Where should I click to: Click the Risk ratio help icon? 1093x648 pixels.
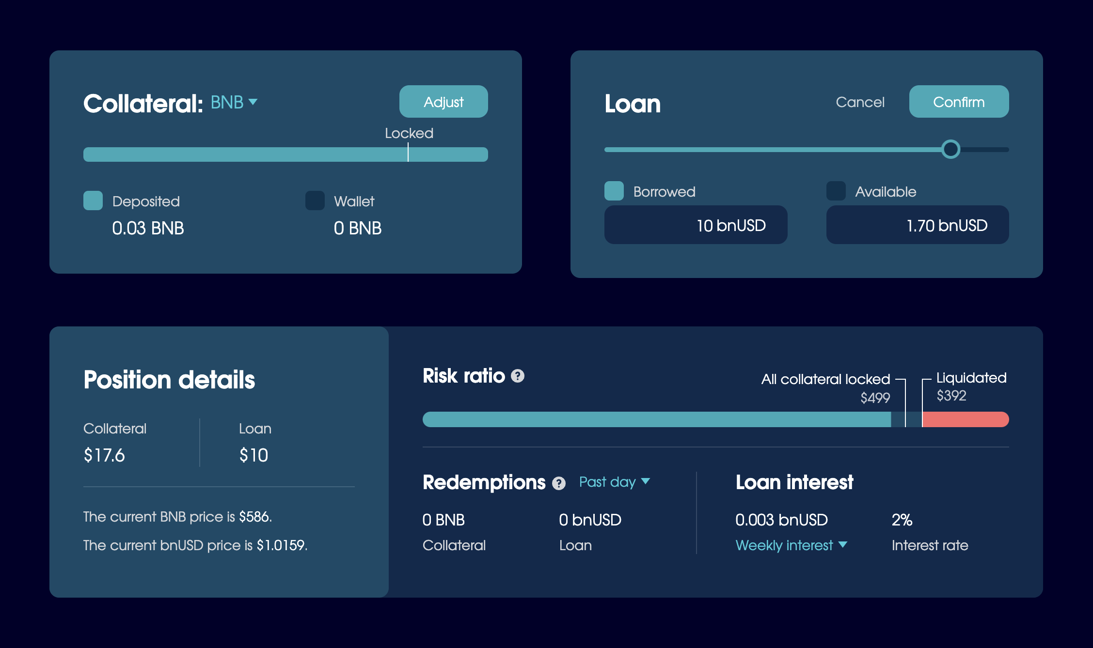[518, 376]
